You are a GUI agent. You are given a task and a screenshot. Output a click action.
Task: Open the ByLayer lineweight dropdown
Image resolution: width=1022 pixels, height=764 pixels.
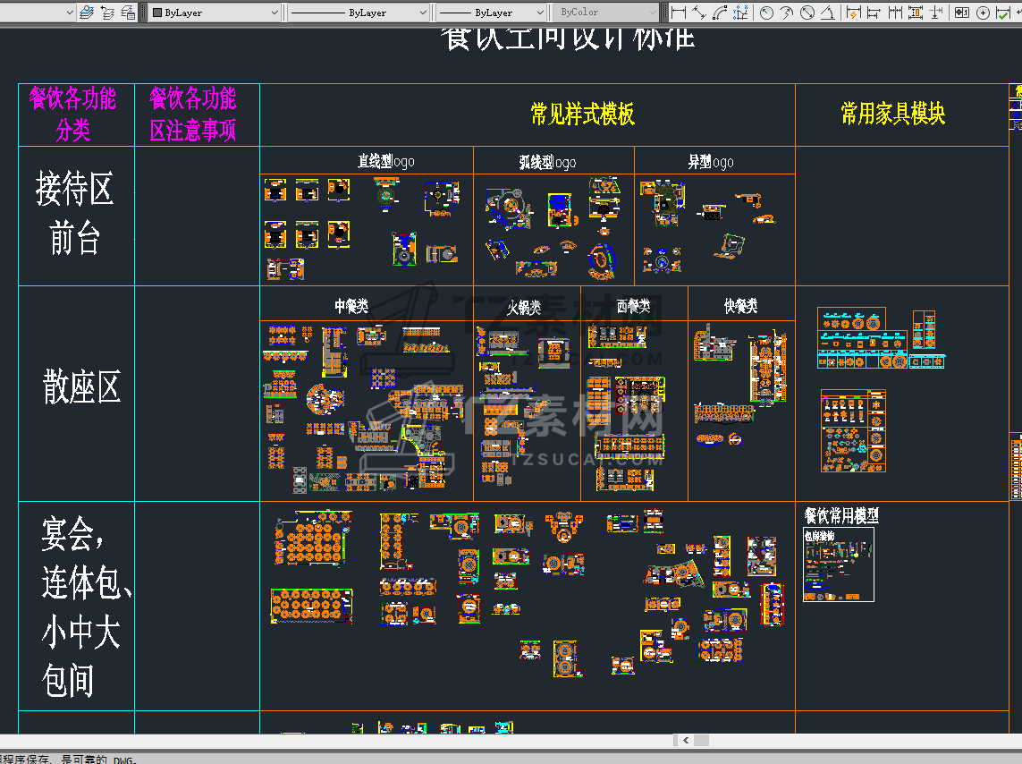(x=491, y=12)
